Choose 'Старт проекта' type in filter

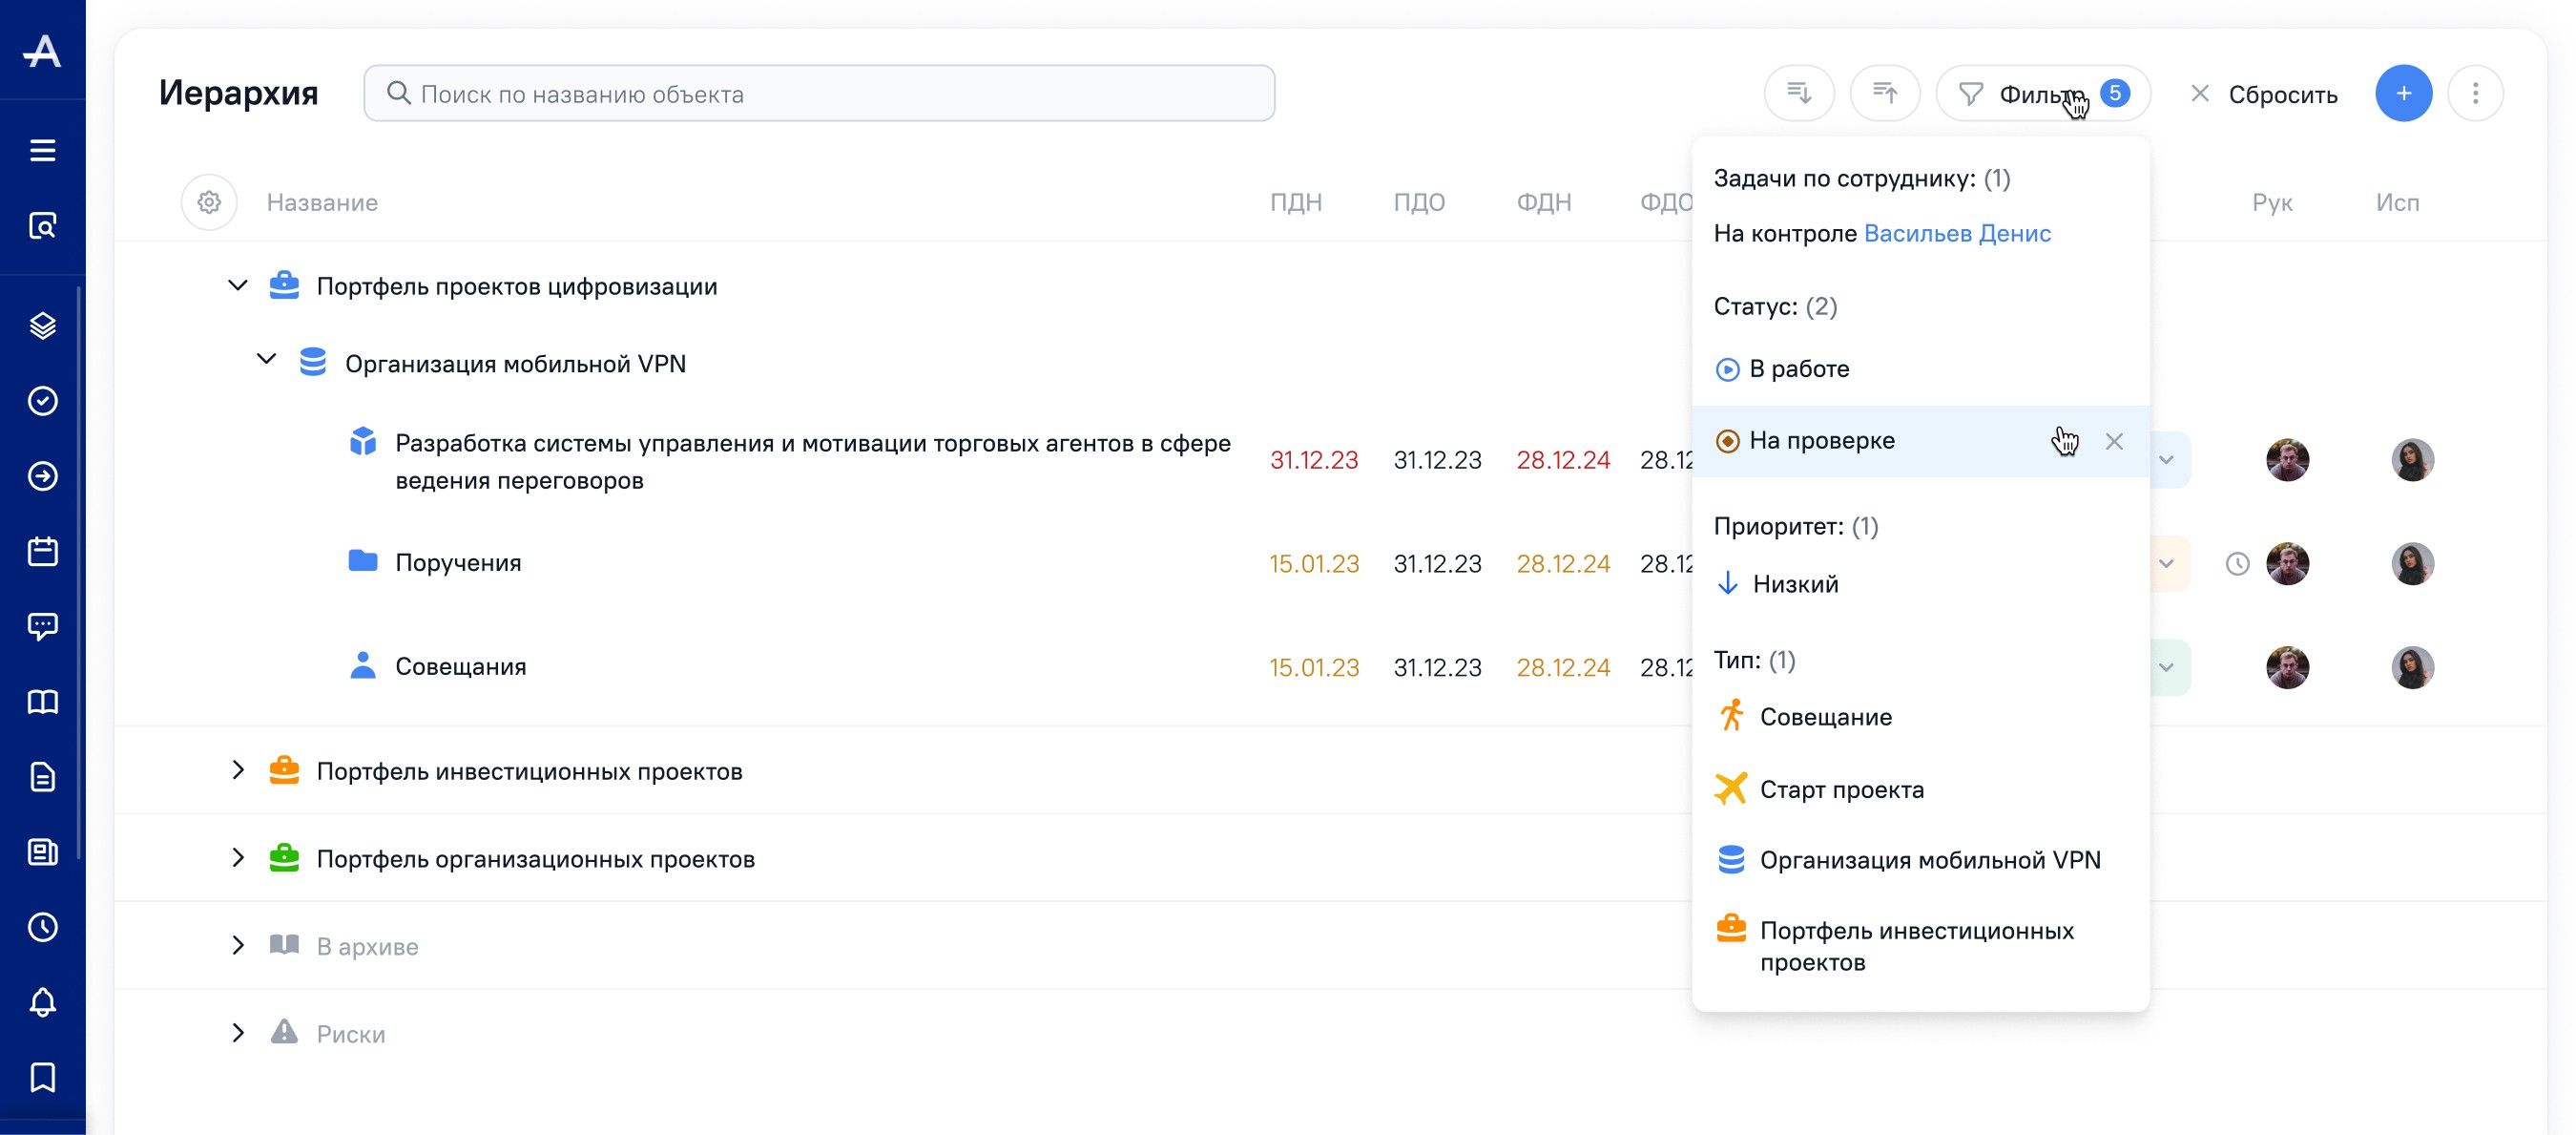[x=1840, y=789]
